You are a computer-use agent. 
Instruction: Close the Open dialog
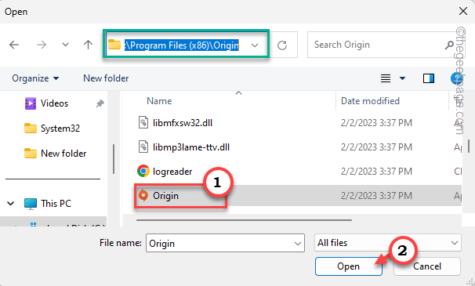point(463,12)
